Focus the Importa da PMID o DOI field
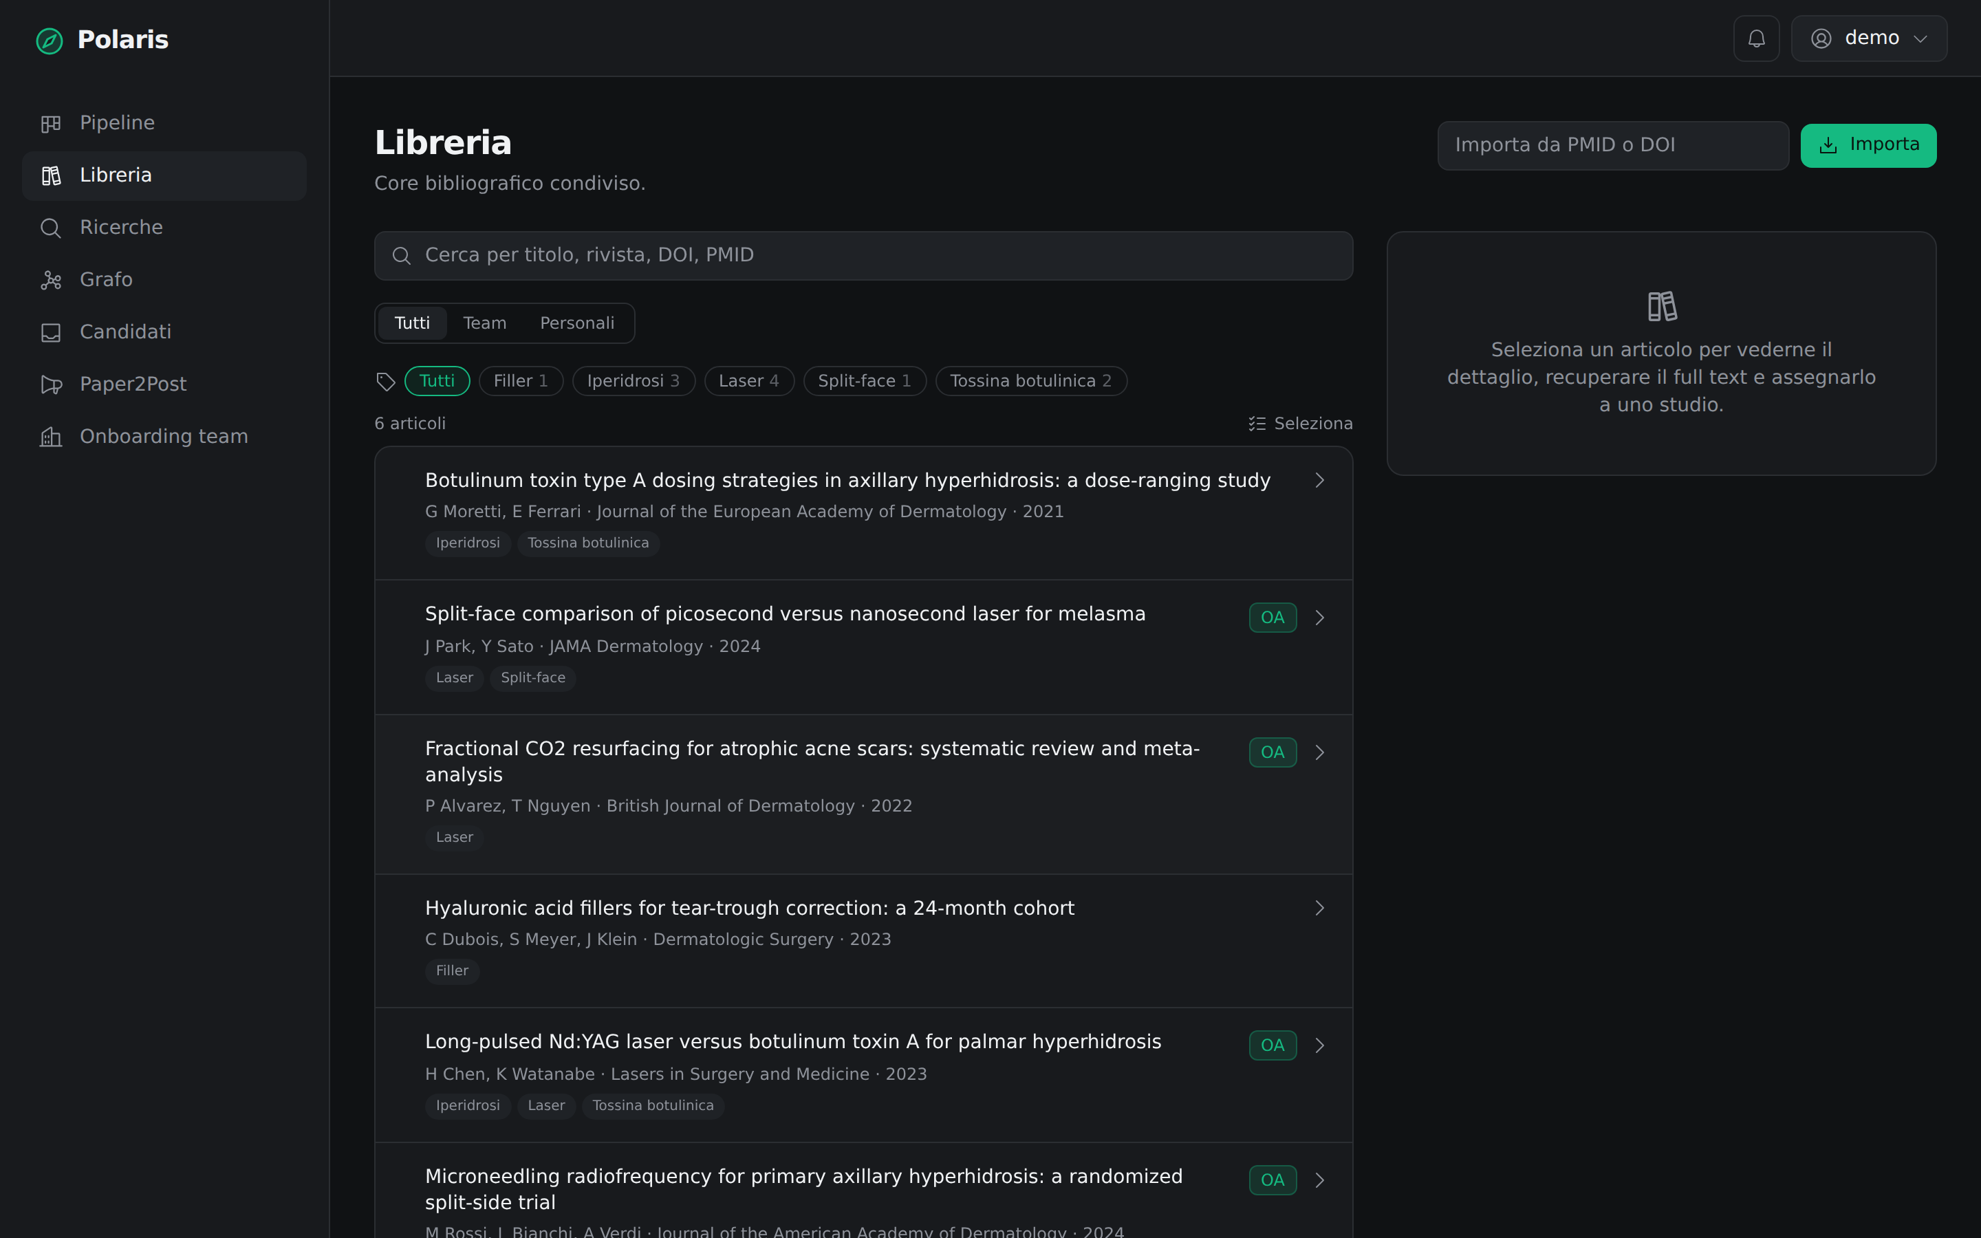1981x1238 pixels. 1612,146
